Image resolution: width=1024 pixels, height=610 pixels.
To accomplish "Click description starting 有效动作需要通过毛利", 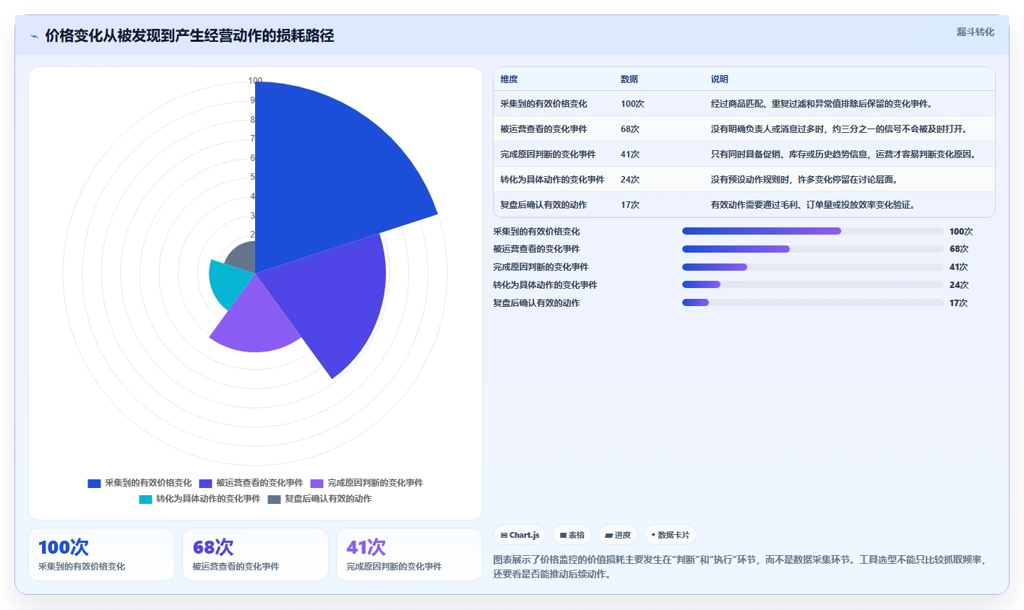I will 814,205.
